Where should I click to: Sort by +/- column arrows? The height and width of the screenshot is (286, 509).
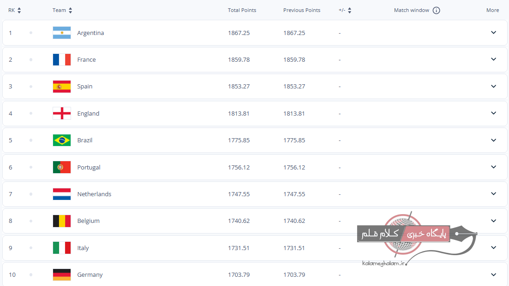coord(350,11)
